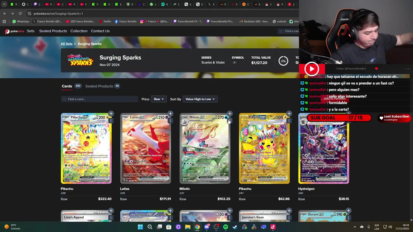Open Discord from taskbar

(x=206, y=227)
